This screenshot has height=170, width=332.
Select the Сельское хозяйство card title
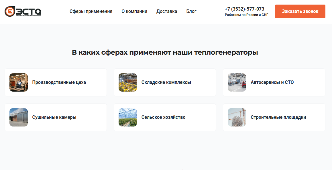tap(164, 117)
